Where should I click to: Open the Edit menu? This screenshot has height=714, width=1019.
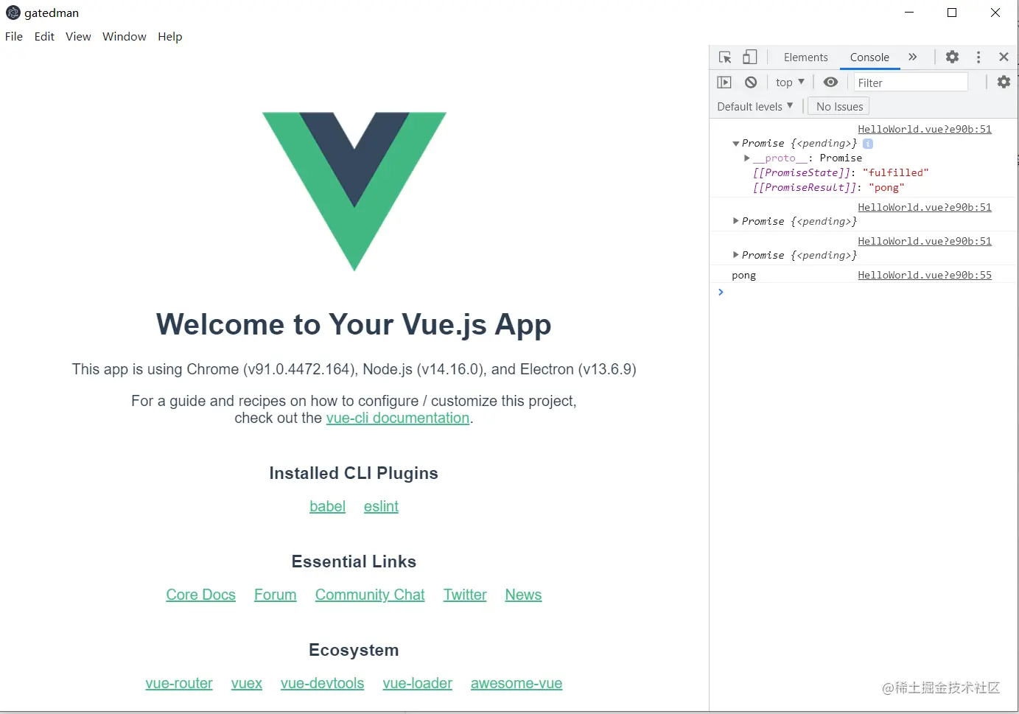[x=44, y=36]
